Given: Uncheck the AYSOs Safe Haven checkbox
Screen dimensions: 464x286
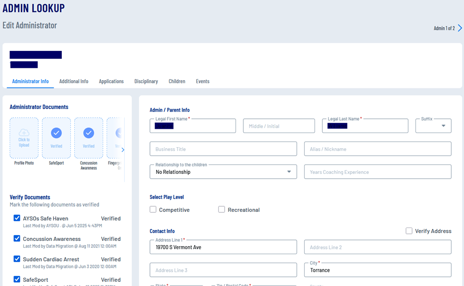Looking at the screenshot, I should click(17, 219).
